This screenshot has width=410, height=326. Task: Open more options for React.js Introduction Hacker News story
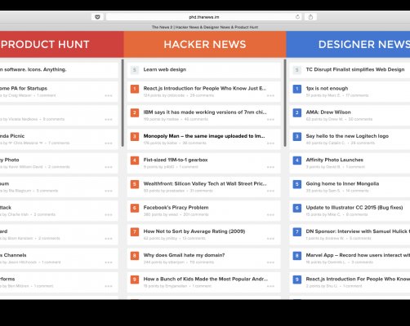270,95
